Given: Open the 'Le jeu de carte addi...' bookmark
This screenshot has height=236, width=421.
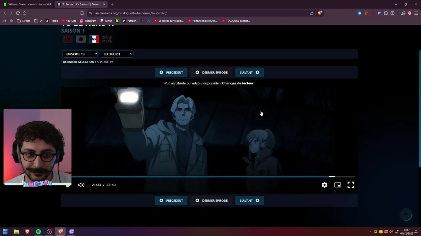Looking at the screenshot, I should (x=168, y=21).
